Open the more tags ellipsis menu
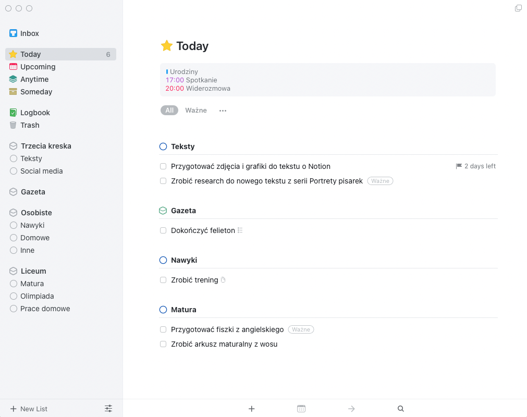Image resolution: width=527 pixels, height=417 pixels. click(x=223, y=111)
